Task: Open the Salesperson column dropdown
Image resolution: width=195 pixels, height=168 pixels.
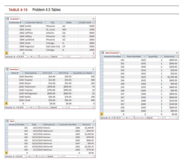Action: click(x=56, y=125)
